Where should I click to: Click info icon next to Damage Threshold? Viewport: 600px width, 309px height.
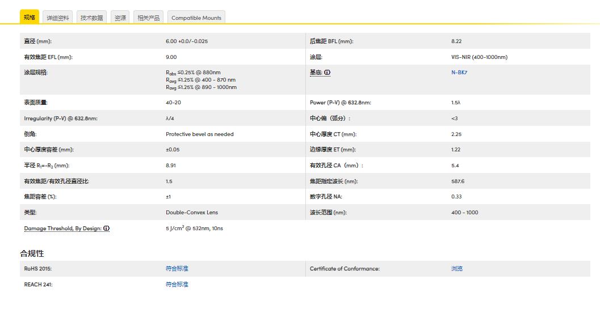(x=107, y=228)
